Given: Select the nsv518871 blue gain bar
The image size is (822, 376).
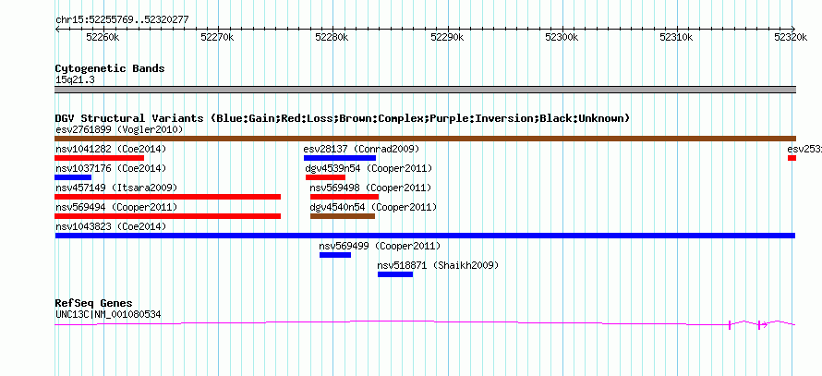Looking at the screenshot, I should [395, 274].
